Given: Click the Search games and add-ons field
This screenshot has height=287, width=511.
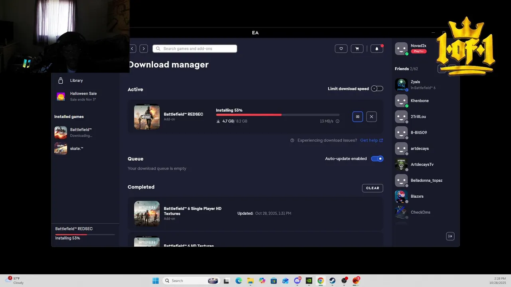Looking at the screenshot, I should pos(195,49).
